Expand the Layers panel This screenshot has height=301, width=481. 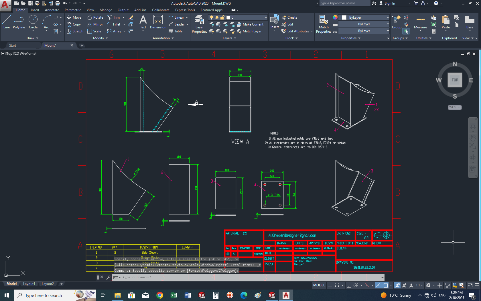click(229, 38)
